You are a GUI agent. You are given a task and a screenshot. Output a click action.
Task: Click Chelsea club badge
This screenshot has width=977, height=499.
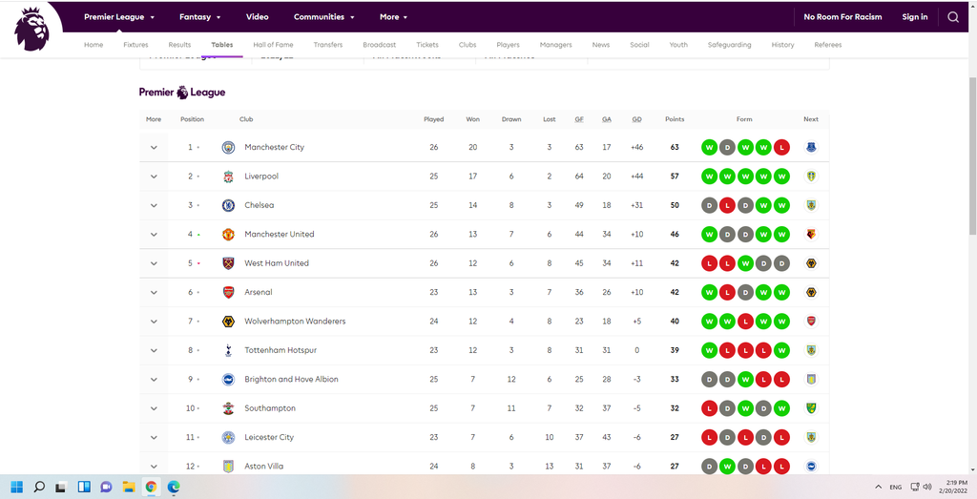pyautogui.click(x=229, y=205)
